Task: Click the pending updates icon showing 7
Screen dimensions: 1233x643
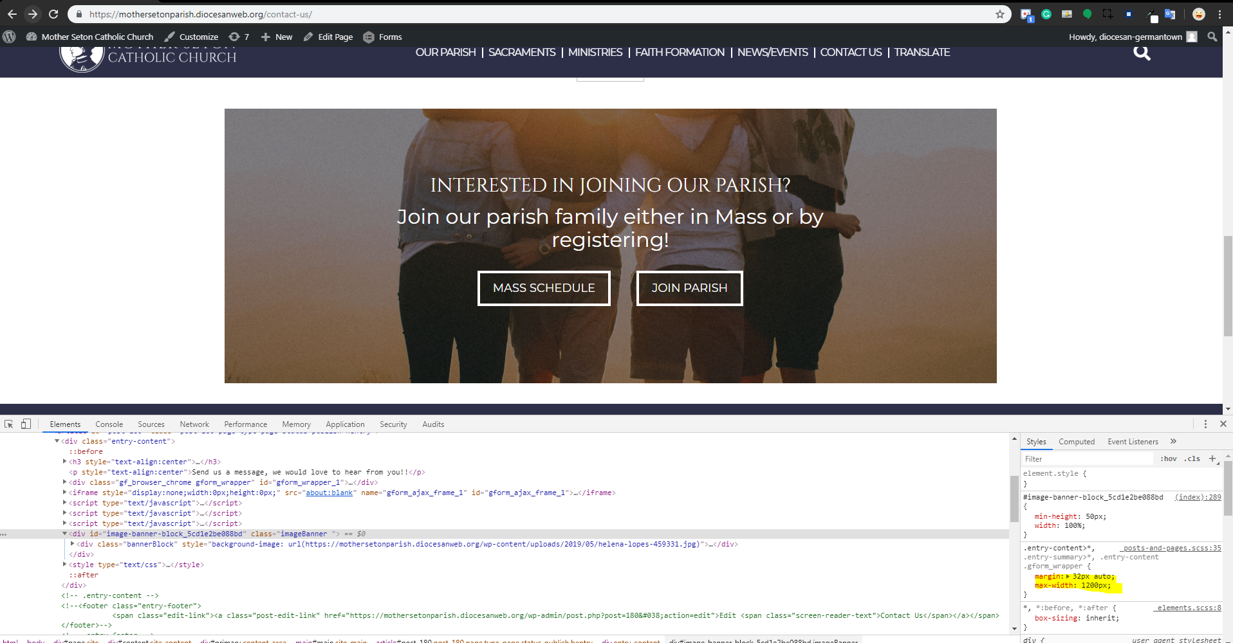Action: pos(239,37)
